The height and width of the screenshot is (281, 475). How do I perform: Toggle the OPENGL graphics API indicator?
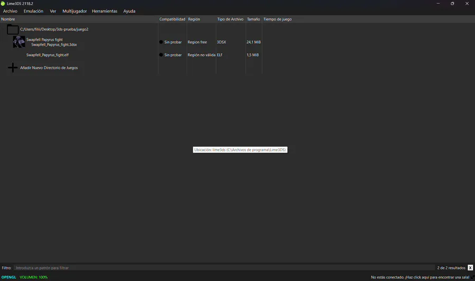[x=9, y=277]
